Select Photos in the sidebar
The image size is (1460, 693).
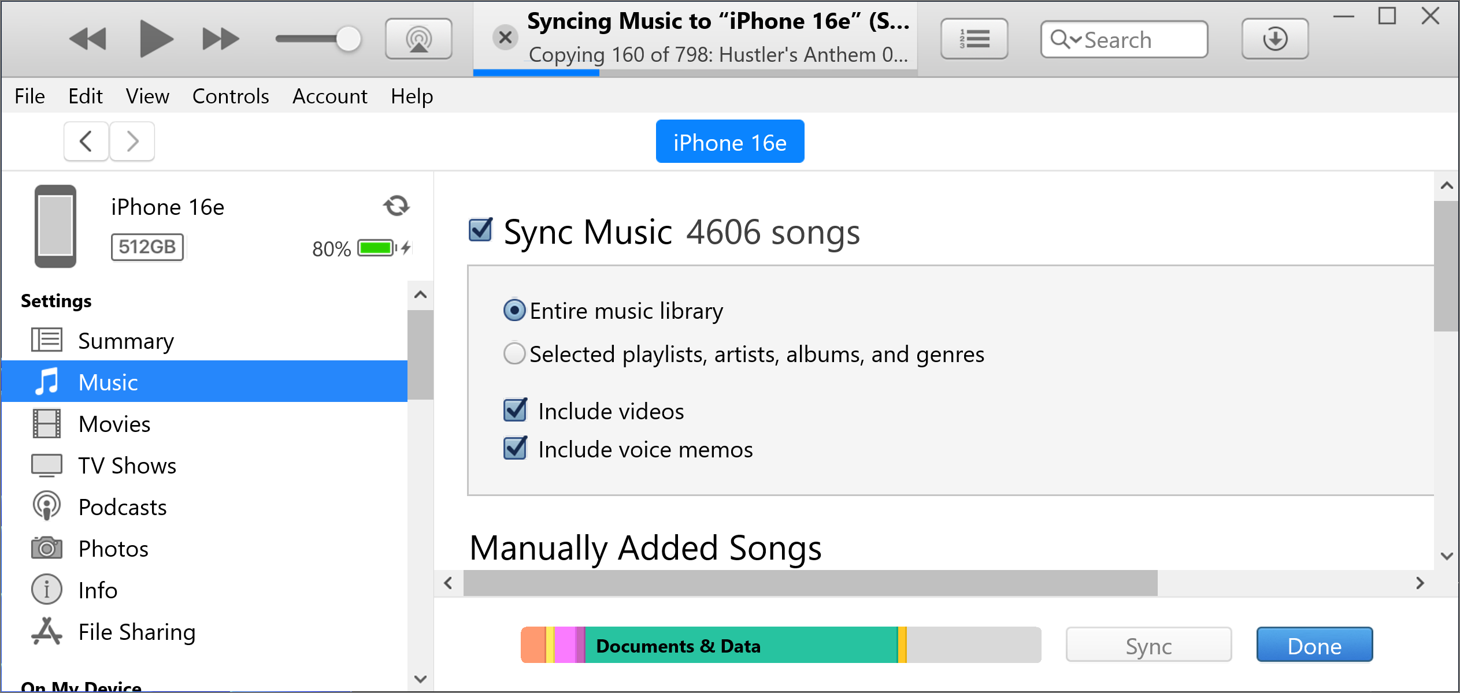point(205,549)
